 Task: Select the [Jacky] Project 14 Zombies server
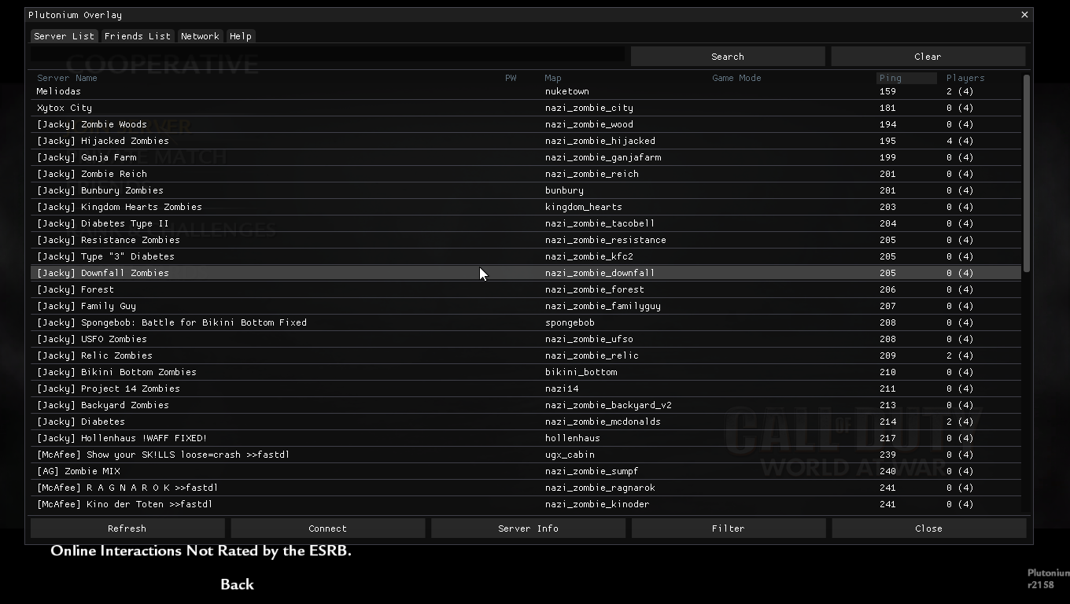pyautogui.click(x=526, y=389)
